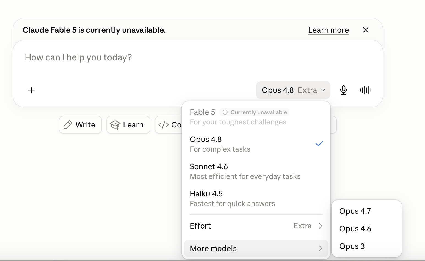425x261 pixels.
Task: Click the partially hidden Code suggestion button
Action: click(169, 125)
